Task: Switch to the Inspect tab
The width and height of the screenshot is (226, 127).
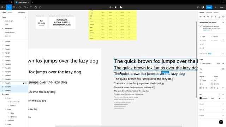Action: pyautogui.click(x=216, y=13)
